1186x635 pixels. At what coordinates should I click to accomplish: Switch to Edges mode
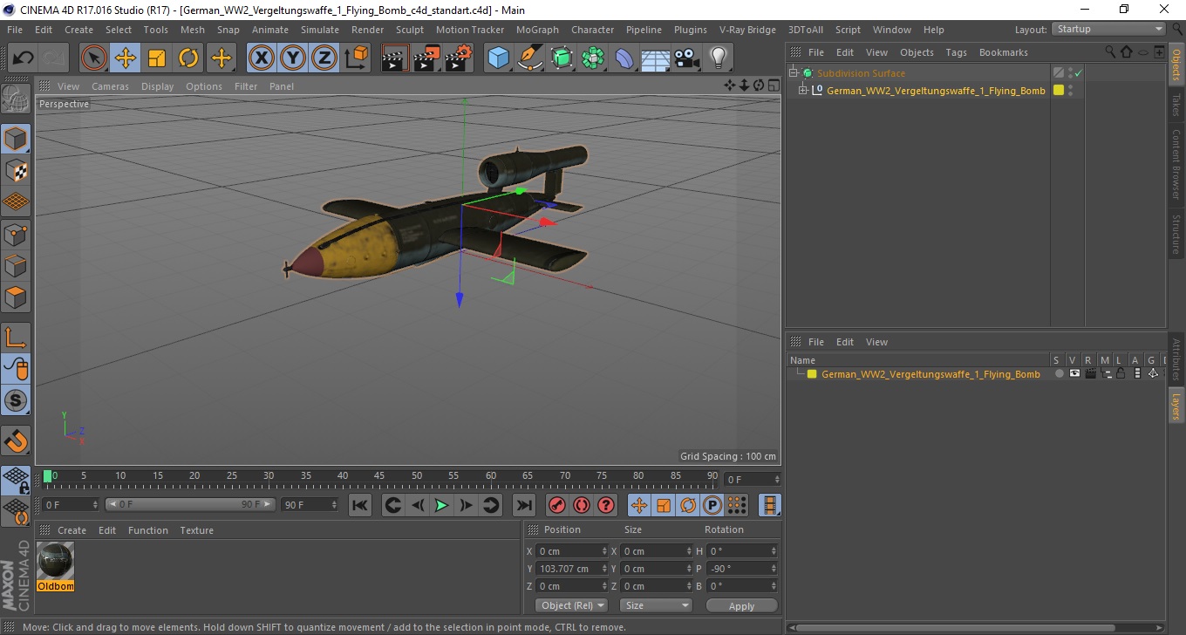(16, 265)
